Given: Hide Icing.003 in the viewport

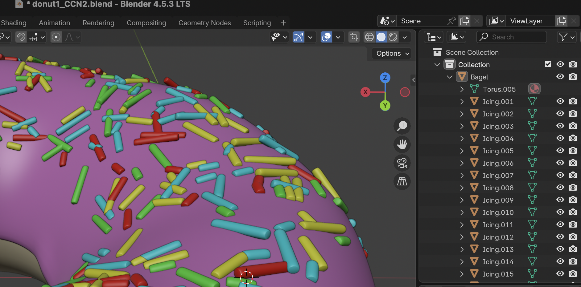Looking at the screenshot, I should [560, 126].
